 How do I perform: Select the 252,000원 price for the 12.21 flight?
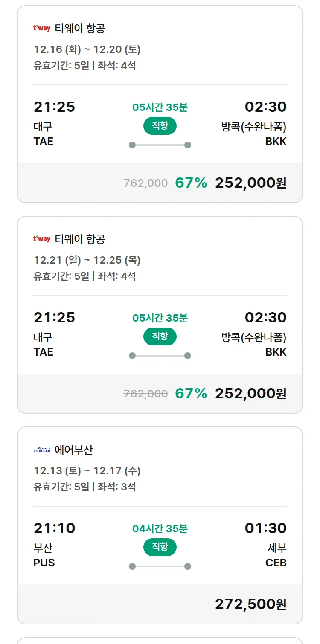point(250,393)
